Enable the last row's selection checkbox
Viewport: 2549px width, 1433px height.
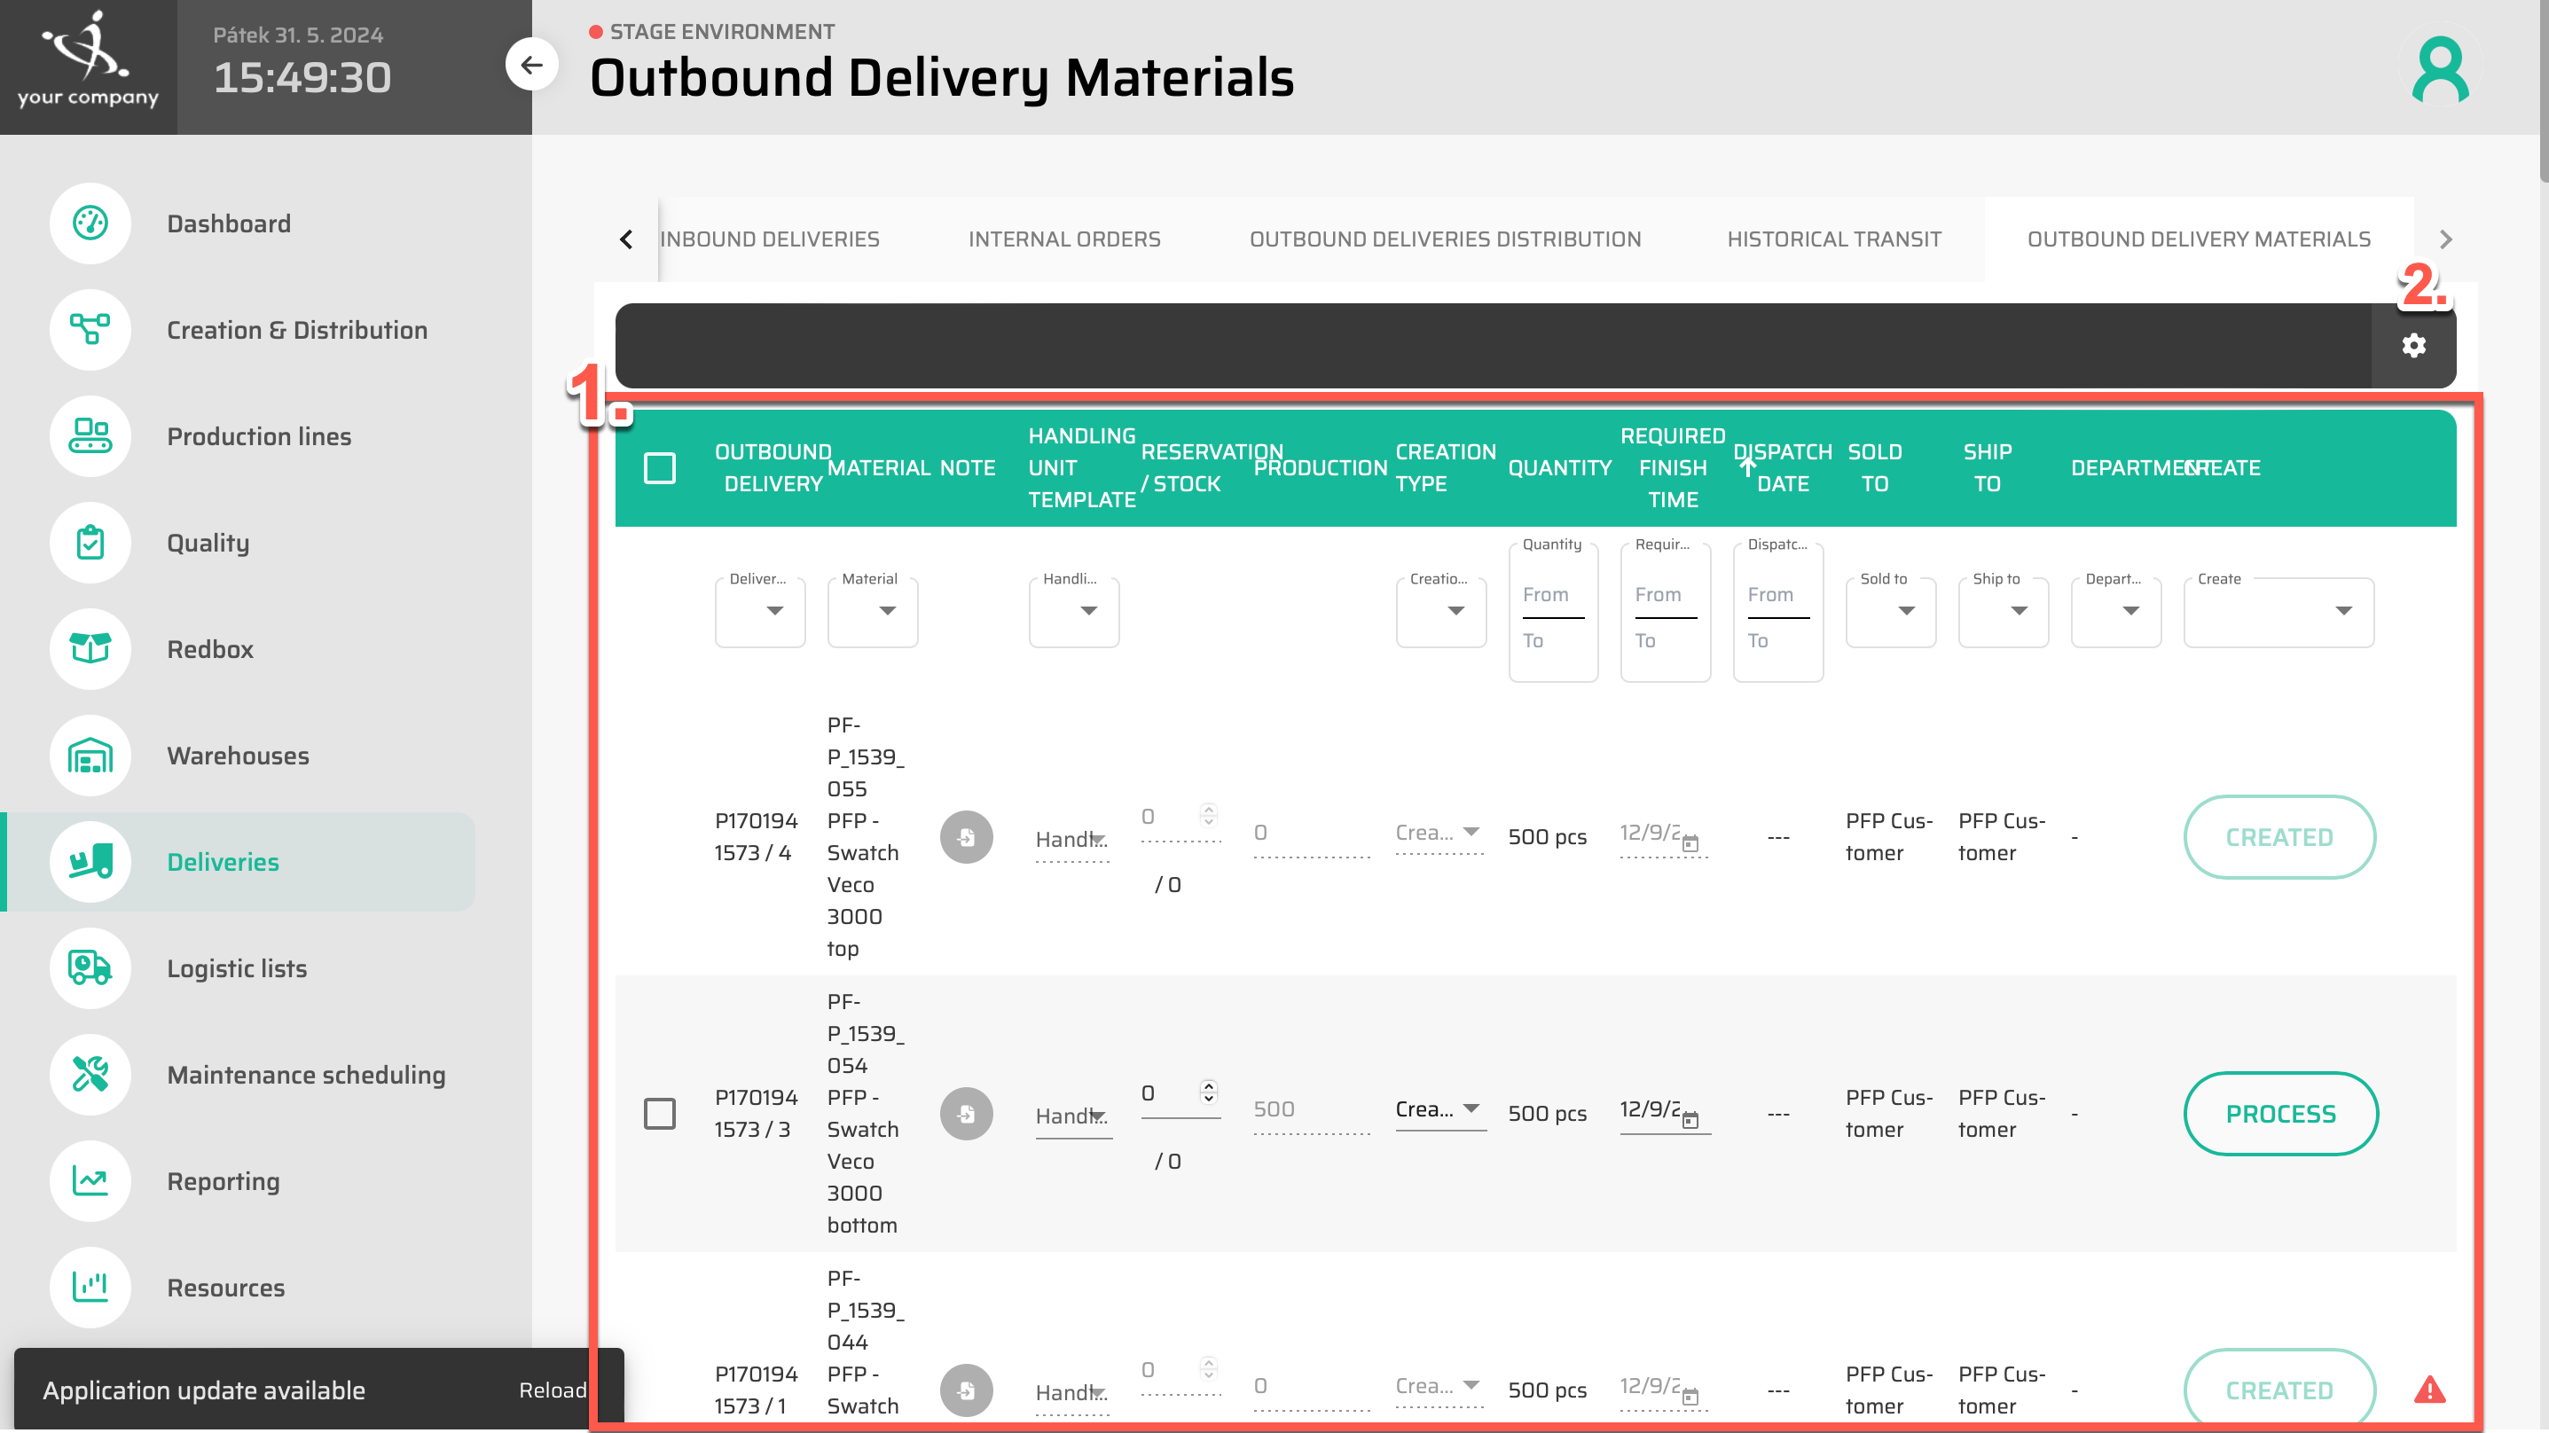660,1390
